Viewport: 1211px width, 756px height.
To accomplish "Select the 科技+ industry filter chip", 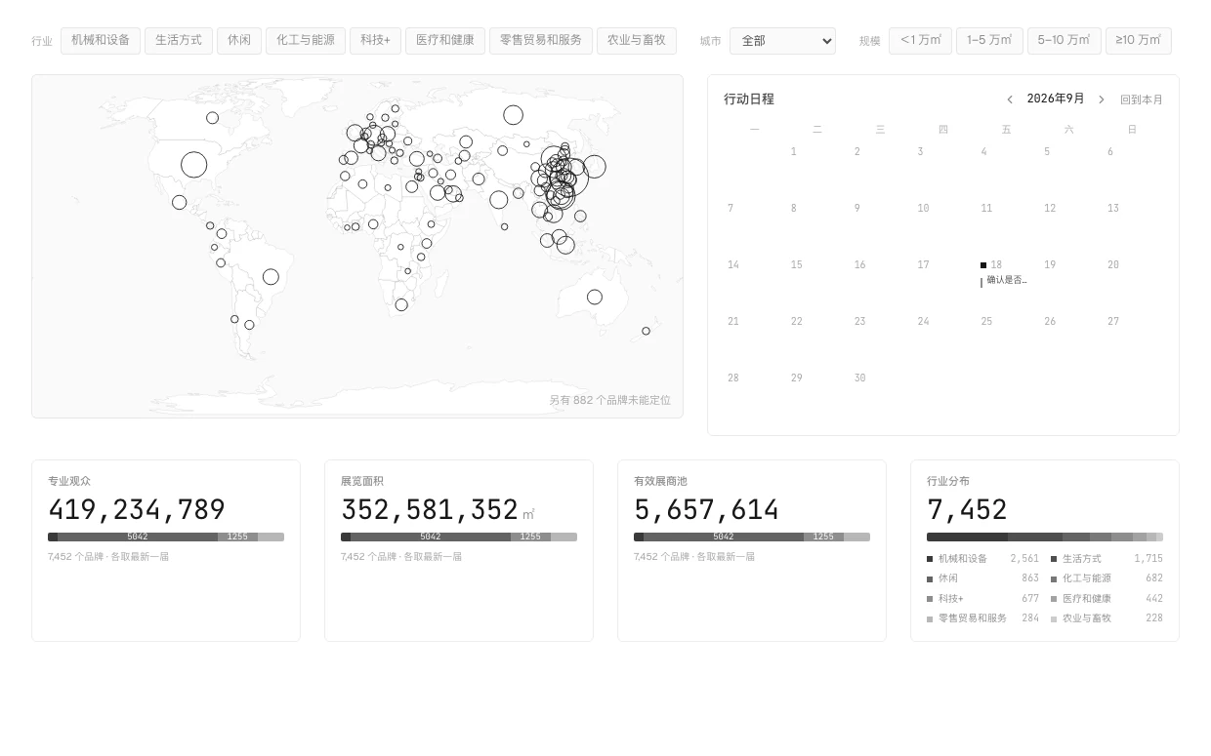I will [x=375, y=41].
